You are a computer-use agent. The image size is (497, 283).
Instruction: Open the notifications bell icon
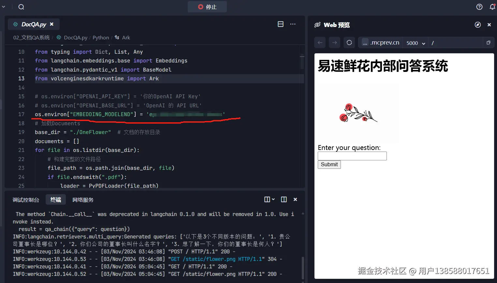tap(492, 7)
